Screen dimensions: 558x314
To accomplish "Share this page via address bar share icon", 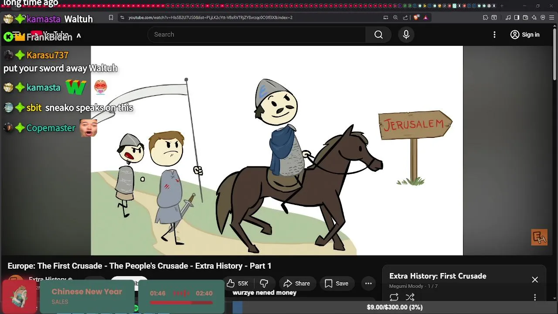I will point(405,17).
